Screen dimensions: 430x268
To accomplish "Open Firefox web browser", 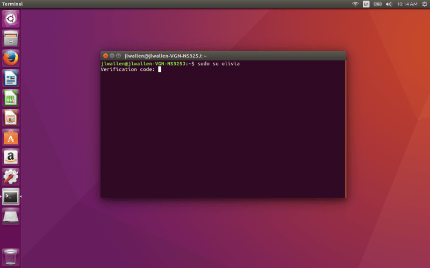I will tap(11, 58).
